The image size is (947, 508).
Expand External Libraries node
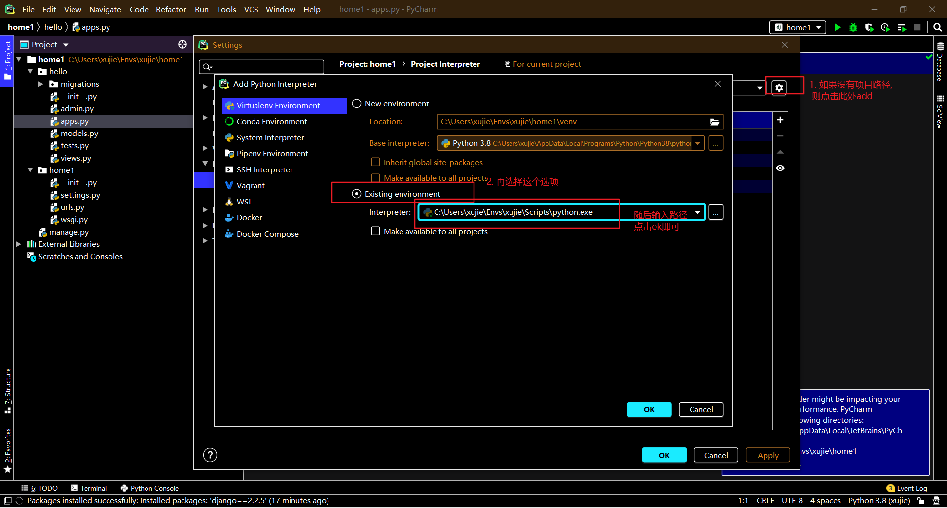[x=19, y=244]
